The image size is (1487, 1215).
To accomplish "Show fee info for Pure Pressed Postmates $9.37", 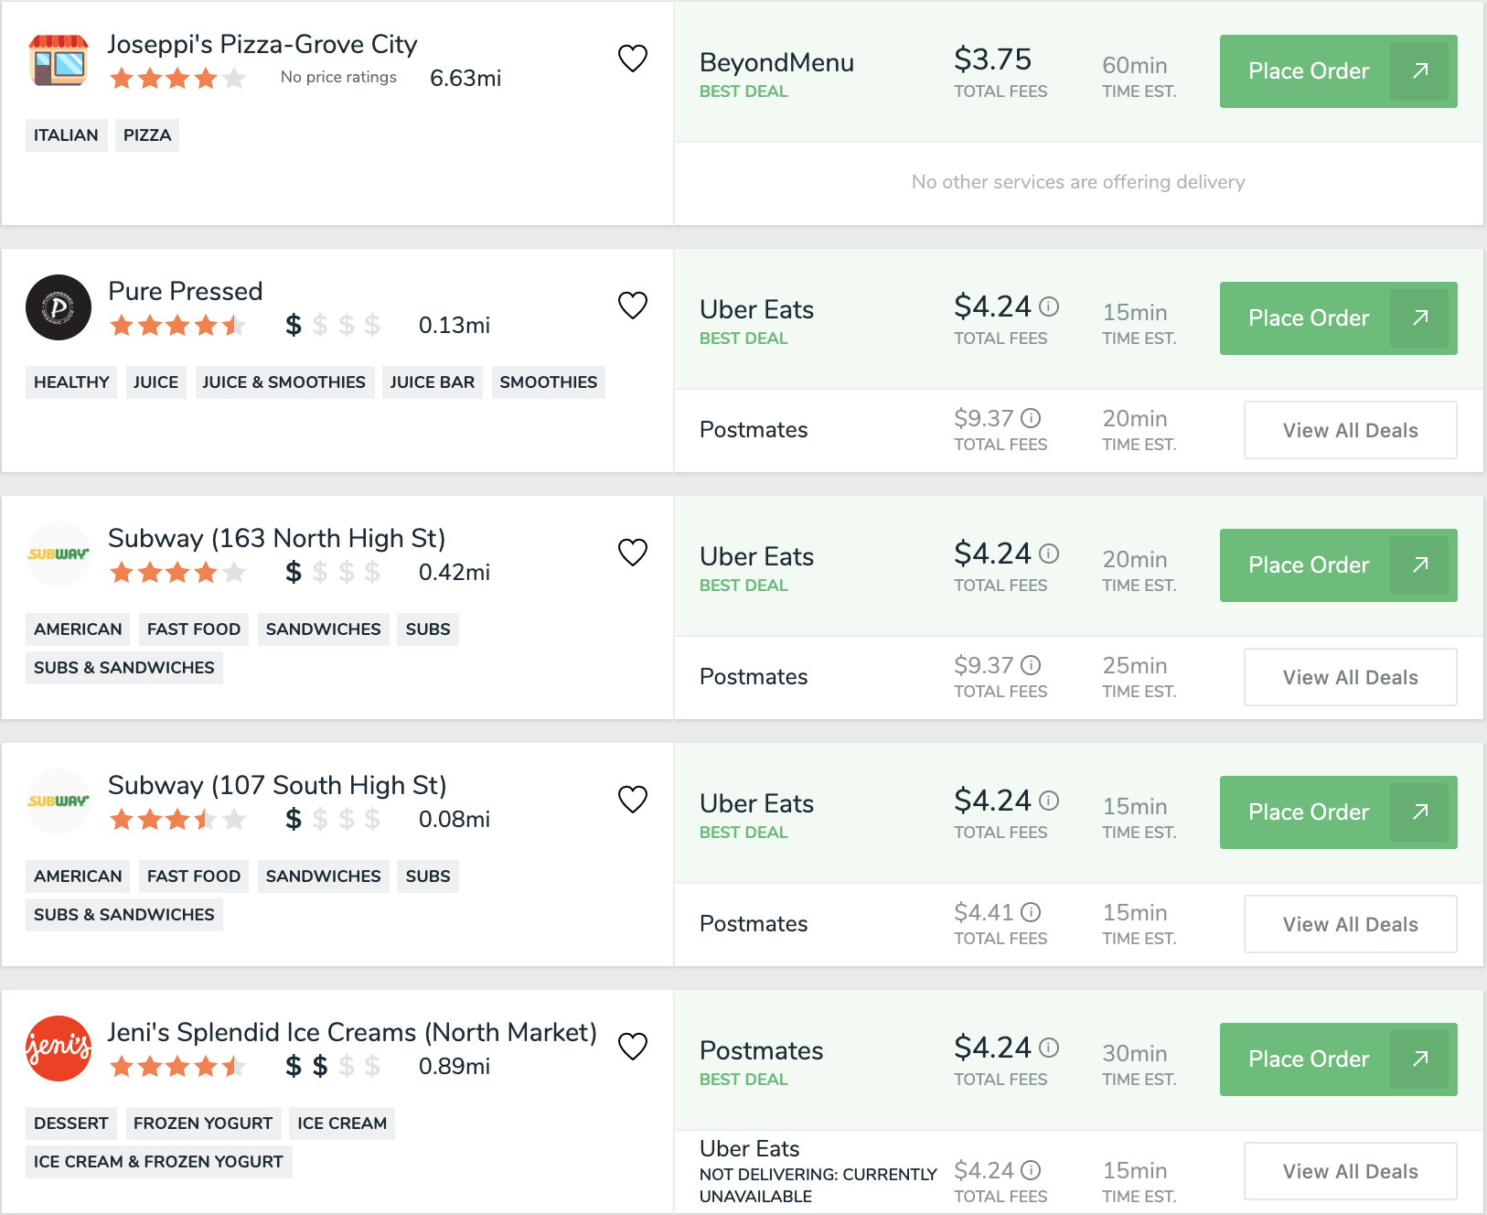I will (x=1031, y=418).
